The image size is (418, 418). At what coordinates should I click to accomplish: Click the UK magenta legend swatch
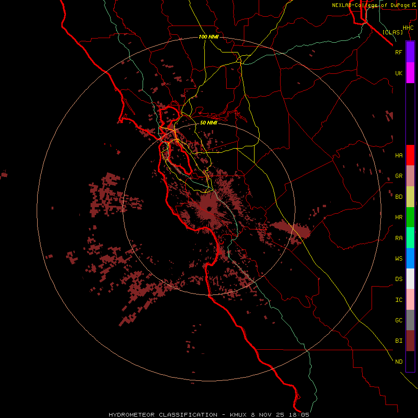click(410, 73)
